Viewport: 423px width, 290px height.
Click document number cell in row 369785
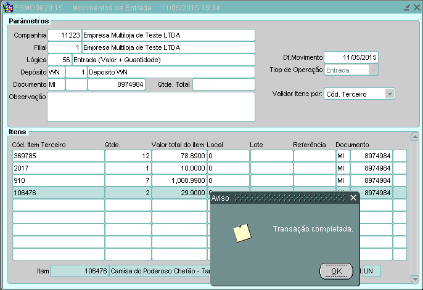click(371, 156)
